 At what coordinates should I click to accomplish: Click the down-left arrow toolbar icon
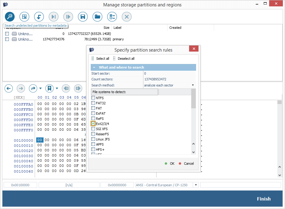tap(39, 16)
